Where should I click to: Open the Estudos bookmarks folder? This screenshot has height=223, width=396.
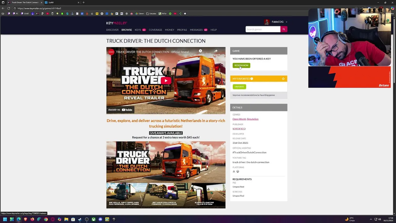(151, 14)
